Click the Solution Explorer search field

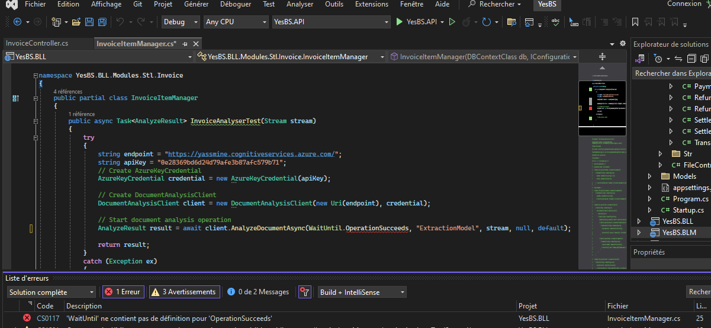(671, 73)
